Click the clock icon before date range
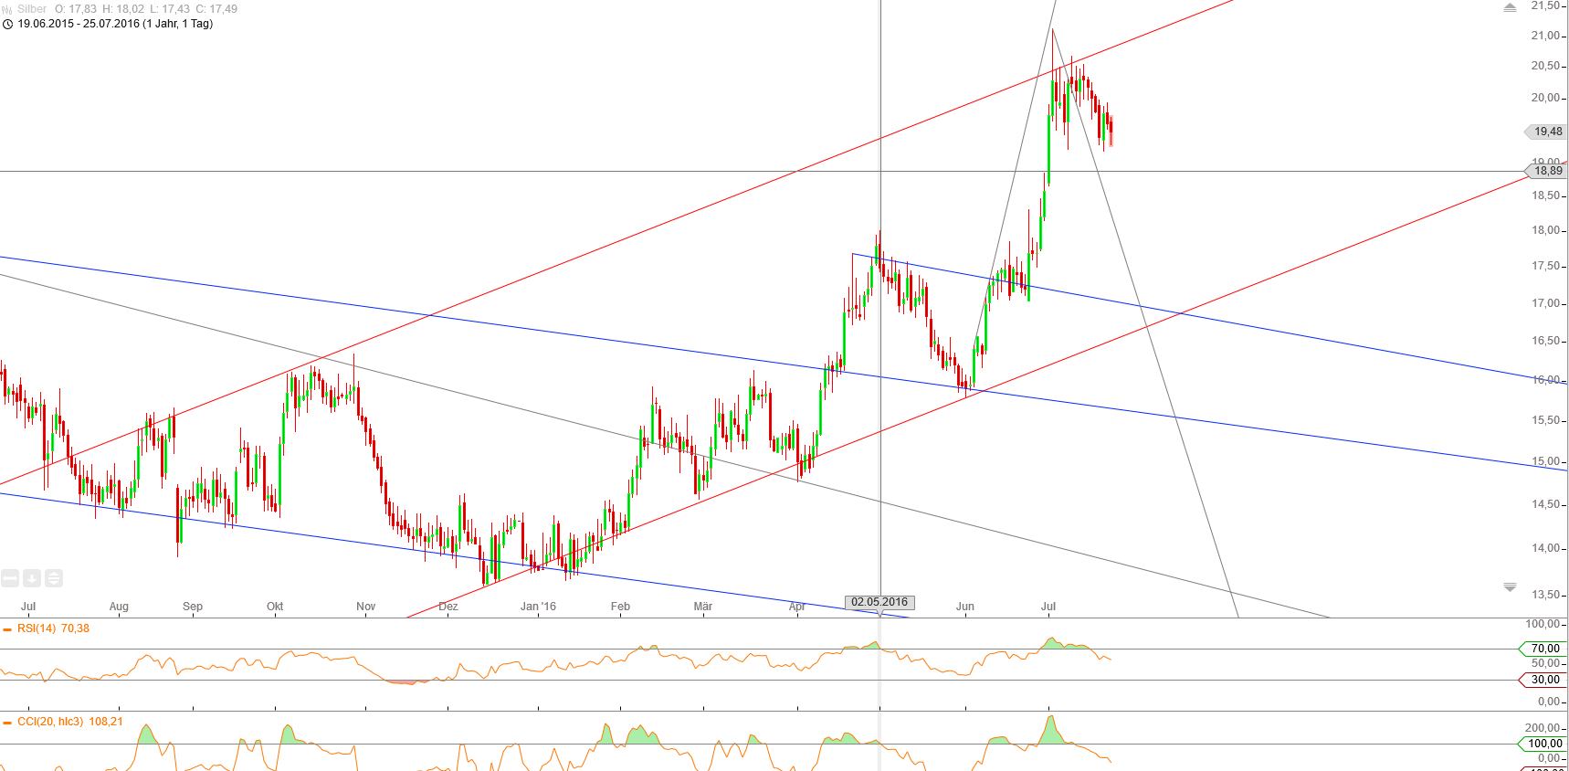 [x=8, y=24]
